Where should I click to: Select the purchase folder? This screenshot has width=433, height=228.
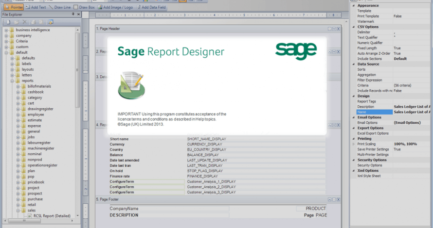pos(35,199)
